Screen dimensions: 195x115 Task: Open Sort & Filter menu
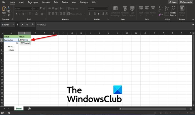pyautogui.click(x=167, y=11)
